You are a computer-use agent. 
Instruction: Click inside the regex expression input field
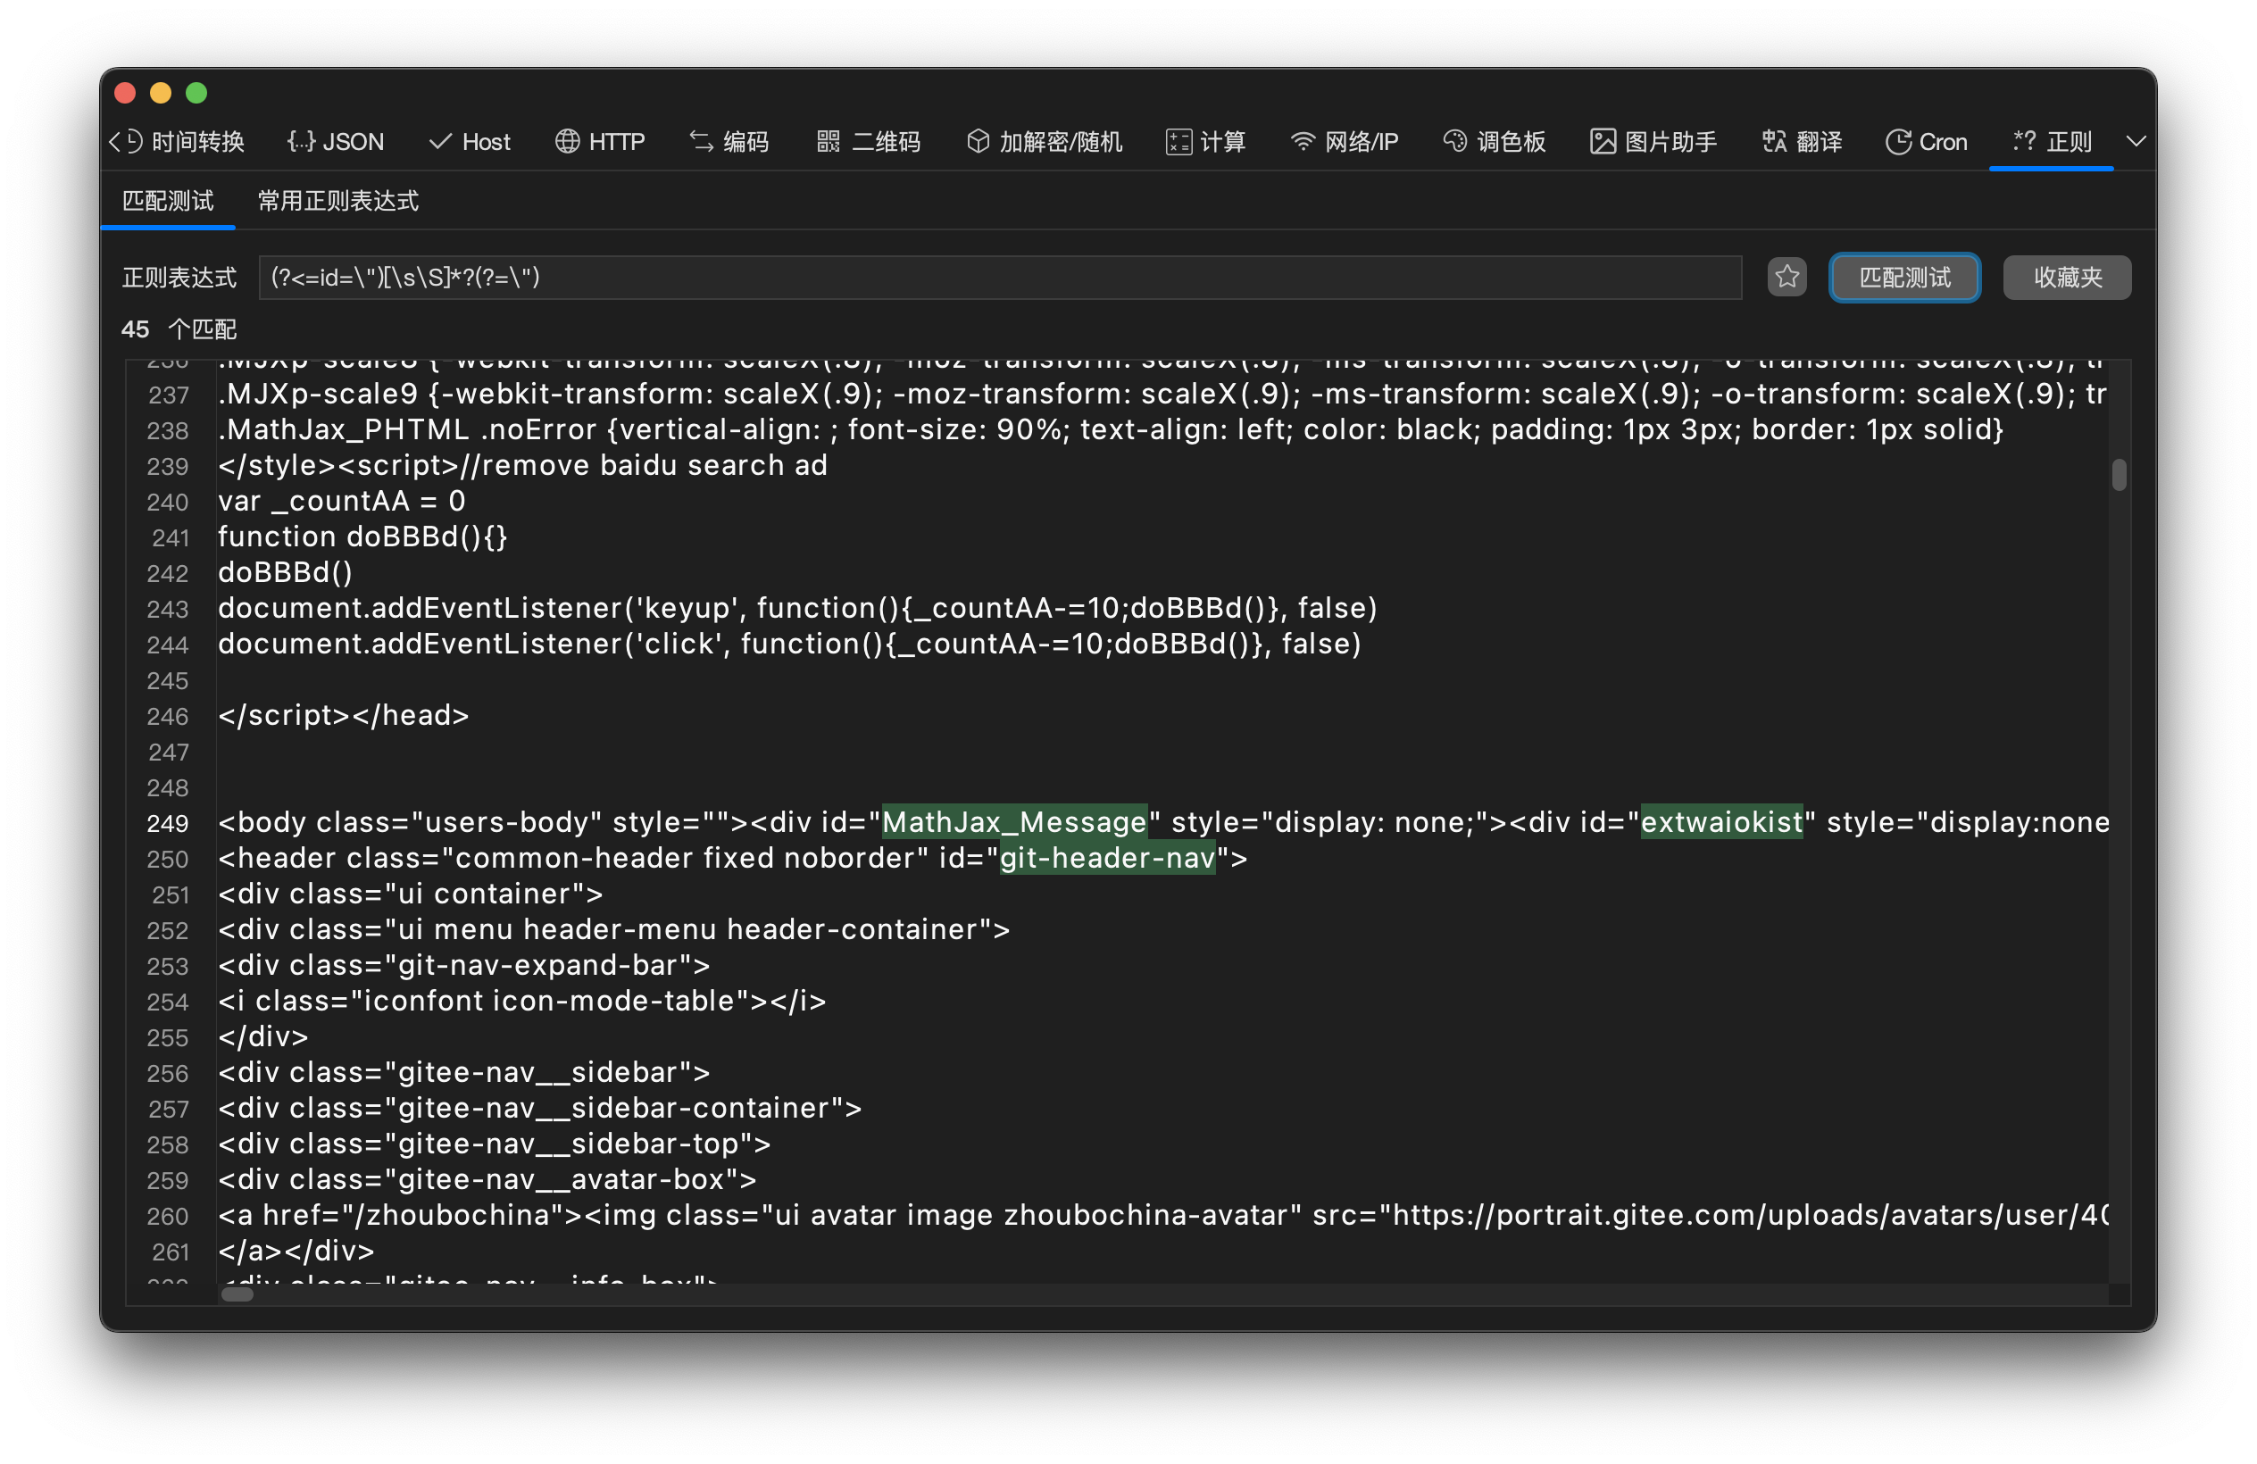[995, 277]
